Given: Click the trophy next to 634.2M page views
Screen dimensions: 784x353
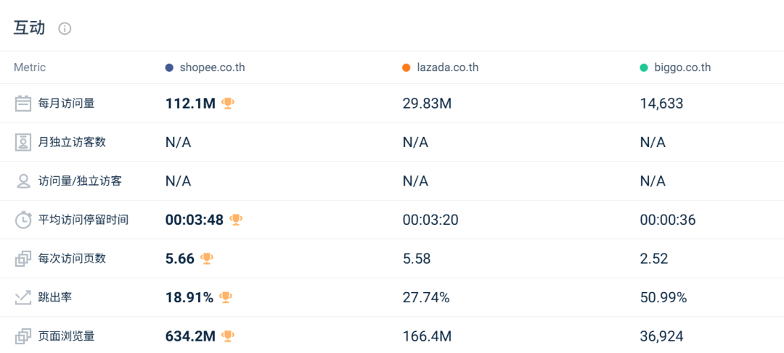Looking at the screenshot, I should click(228, 336).
